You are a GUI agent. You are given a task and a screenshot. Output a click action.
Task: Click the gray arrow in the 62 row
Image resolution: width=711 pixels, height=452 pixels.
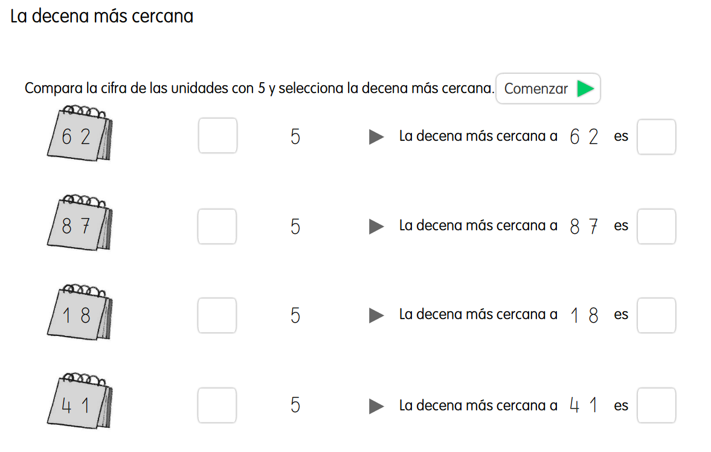376,137
